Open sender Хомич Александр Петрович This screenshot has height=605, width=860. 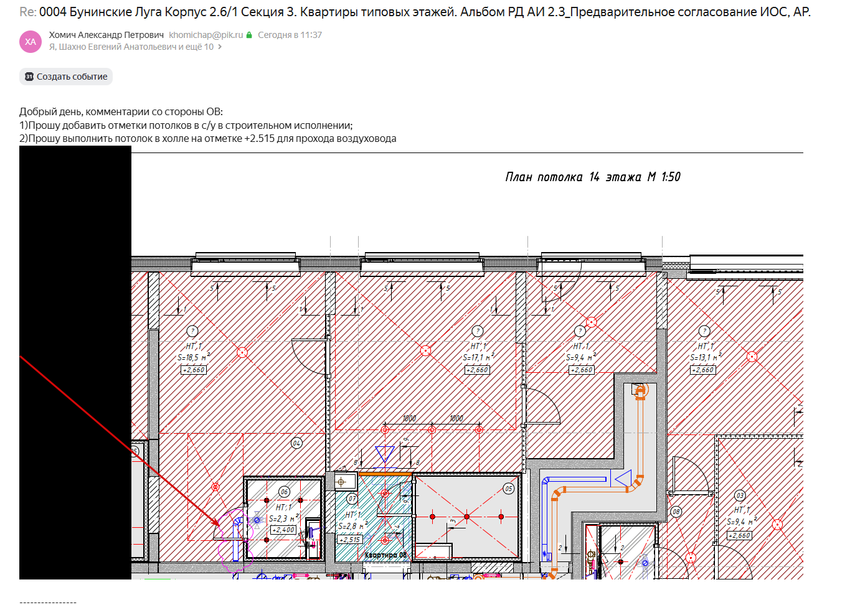pos(106,35)
